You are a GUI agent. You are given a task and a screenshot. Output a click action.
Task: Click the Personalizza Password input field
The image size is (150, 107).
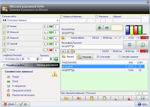tap(92, 47)
